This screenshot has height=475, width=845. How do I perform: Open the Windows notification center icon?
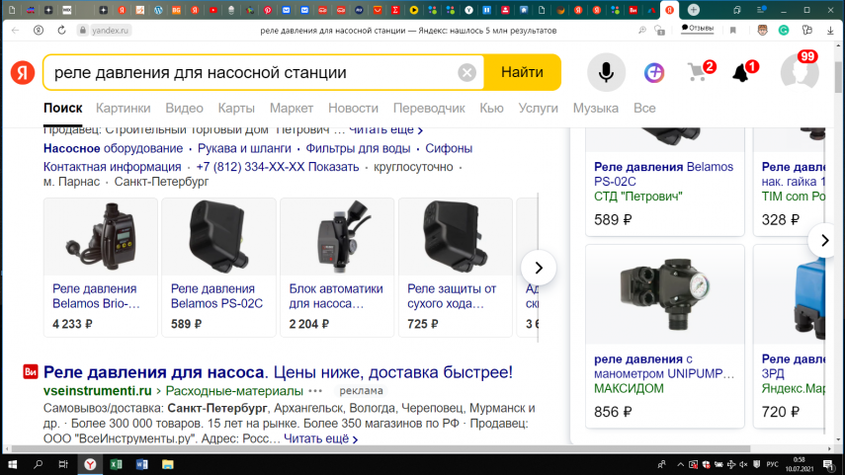point(828,464)
